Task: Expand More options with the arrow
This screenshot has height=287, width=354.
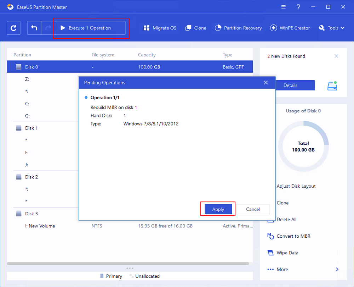Action: tap(337, 269)
